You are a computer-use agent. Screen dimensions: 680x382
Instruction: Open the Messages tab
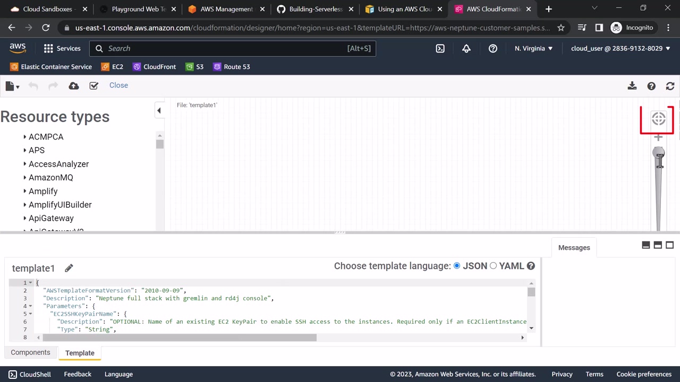click(x=574, y=248)
